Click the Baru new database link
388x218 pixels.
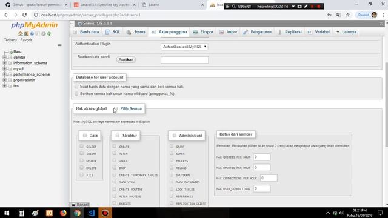tap(18, 51)
